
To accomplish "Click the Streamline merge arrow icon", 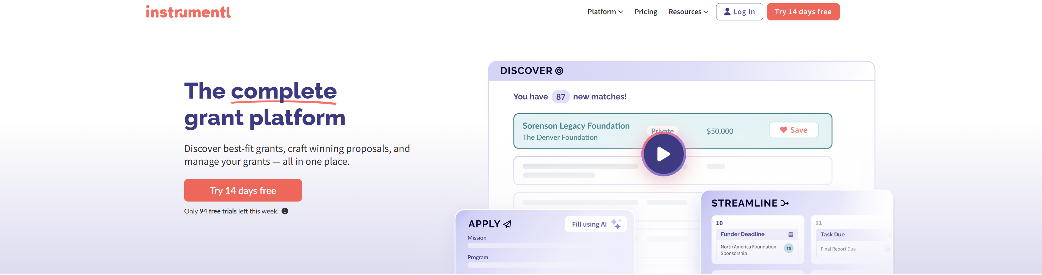I will (785, 203).
